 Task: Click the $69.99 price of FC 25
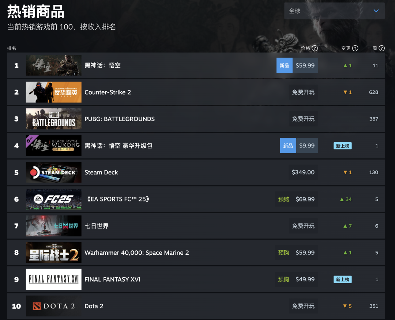pyautogui.click(x=305, y=199)
